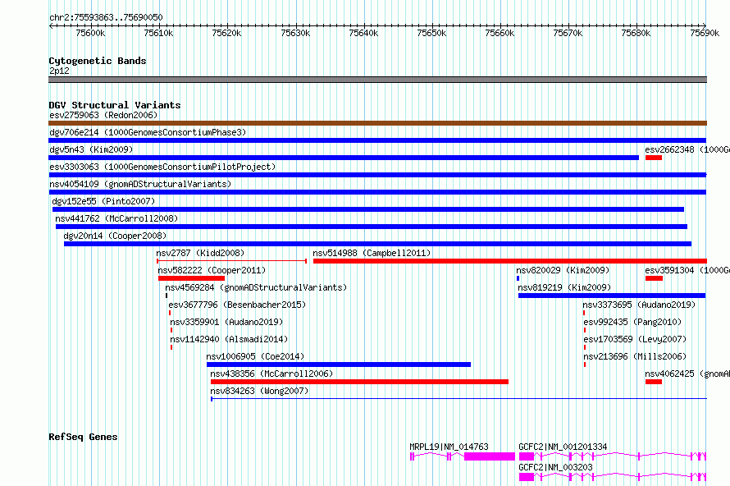730x486 pixels.
Task: Click the nsv820029 (Kim2009) variant label
Action: click(563, 270)
